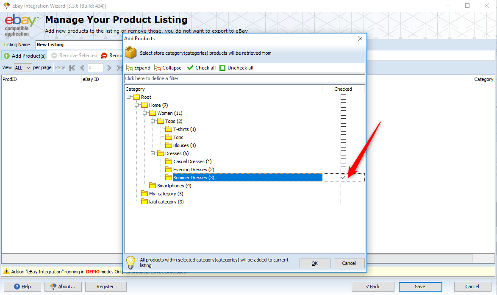Collapse the Home (7) tree node
The height and width of the screenshot is (295, 497).
(x=136, y=105)
